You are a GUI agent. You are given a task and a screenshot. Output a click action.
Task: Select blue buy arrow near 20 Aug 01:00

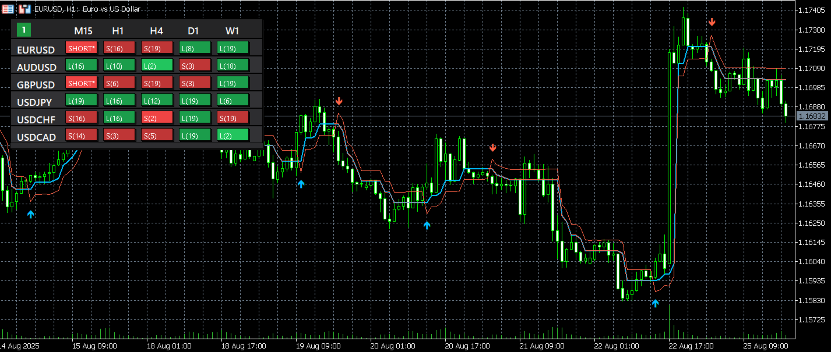(x=427, y=225)
